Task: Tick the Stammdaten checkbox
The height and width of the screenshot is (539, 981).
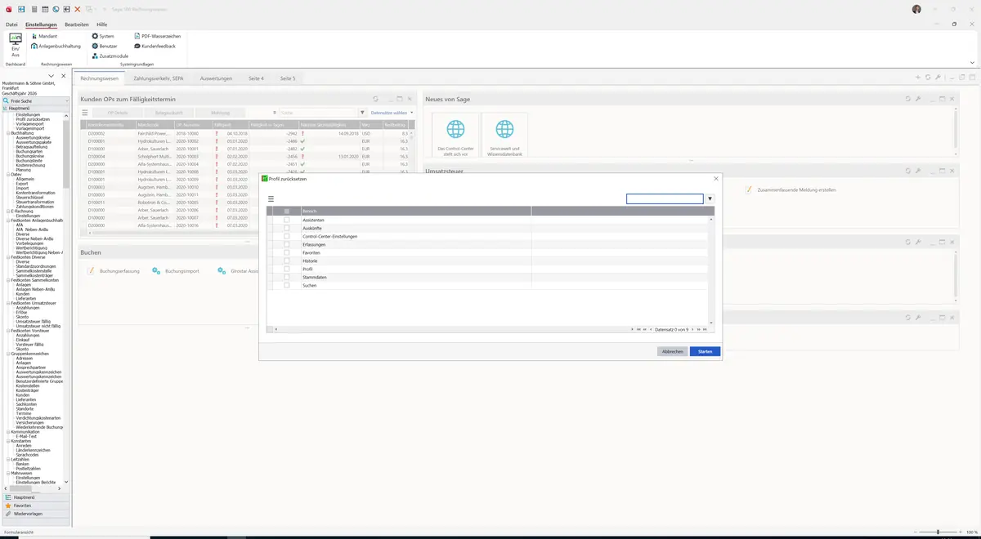Action: point(287,277)
